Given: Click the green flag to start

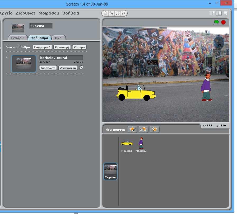Looking at the screenshot, I should pos(216,22).
